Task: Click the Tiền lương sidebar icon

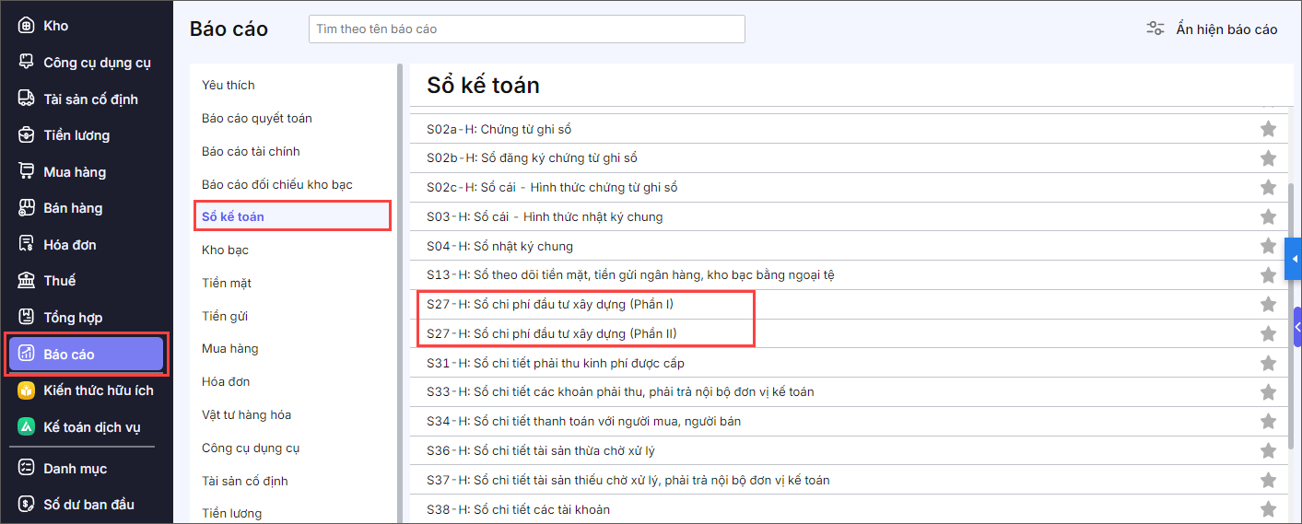Action: click(x=26, y=135)
